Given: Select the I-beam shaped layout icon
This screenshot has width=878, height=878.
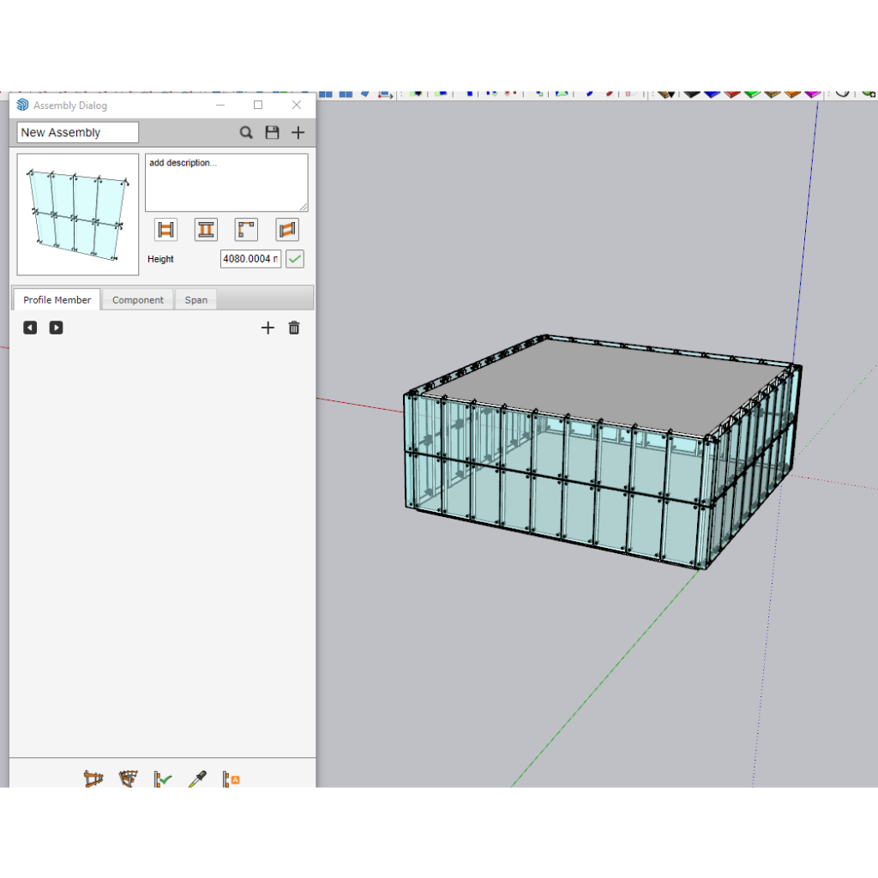Looking at the screenshot, I should [206, 230].
